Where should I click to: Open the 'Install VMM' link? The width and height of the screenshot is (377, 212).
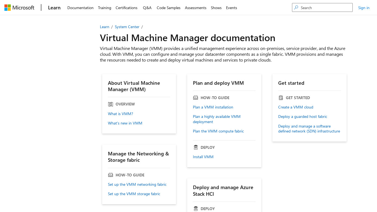click(x=203, y=157)
